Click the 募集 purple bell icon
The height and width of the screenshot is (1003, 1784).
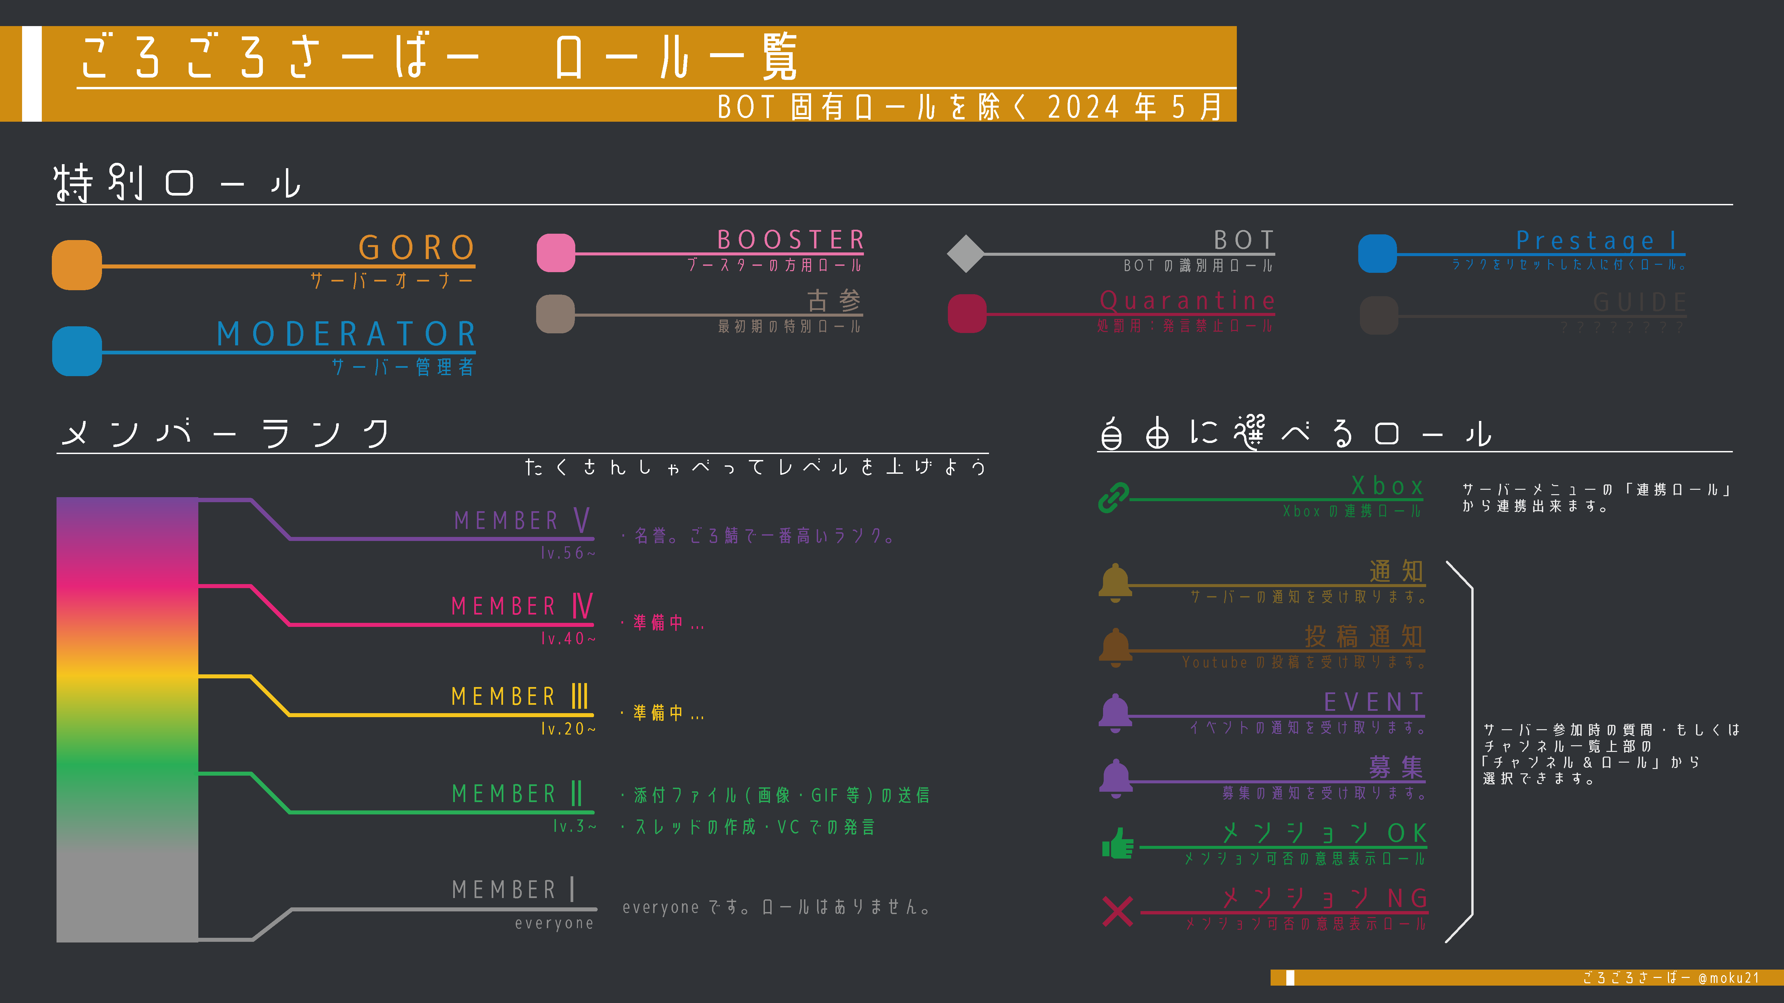[x=1115, y=779]
